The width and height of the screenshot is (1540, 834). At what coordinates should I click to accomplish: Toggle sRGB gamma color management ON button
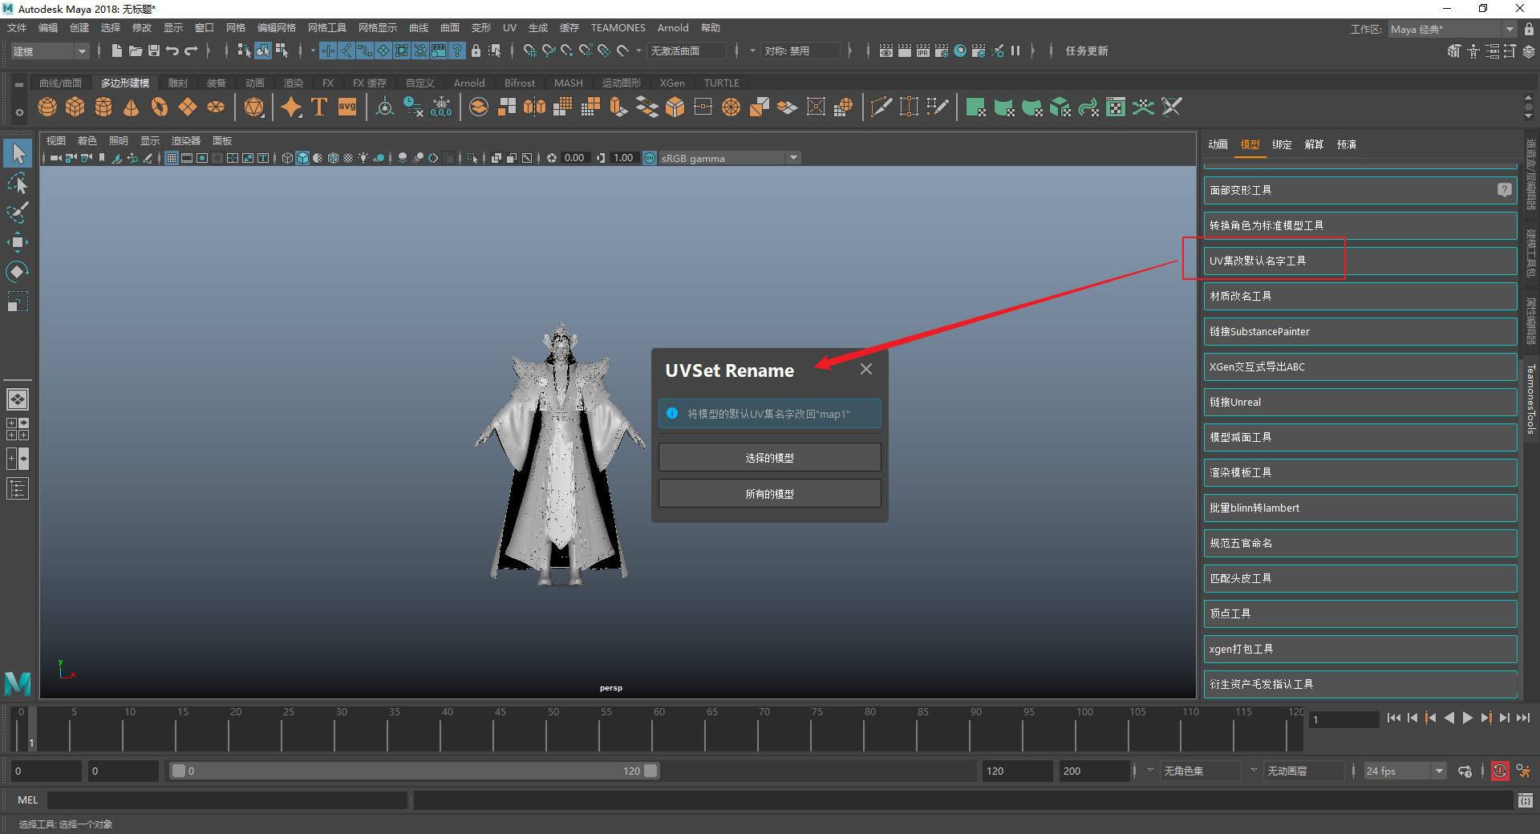pyautogui.click(x=650, y=158)
